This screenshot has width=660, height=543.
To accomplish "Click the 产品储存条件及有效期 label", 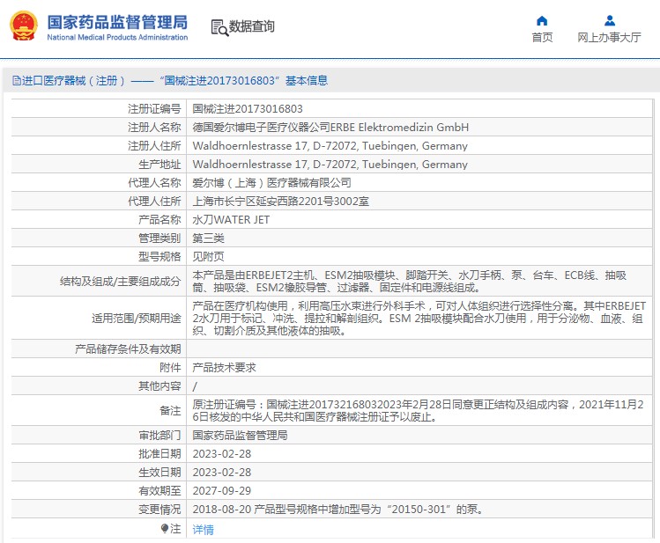I will pos(128,349).
